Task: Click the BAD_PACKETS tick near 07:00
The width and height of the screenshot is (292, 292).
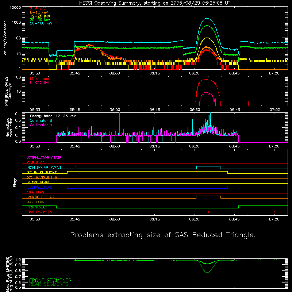Action: click(x=274, y=212)
